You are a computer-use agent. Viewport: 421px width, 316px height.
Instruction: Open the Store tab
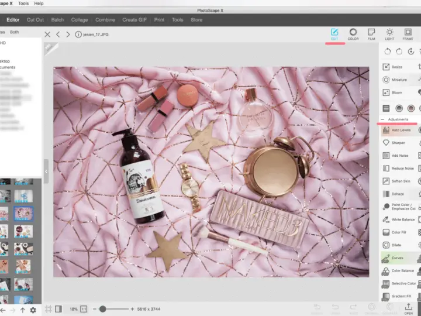(196, 20)
